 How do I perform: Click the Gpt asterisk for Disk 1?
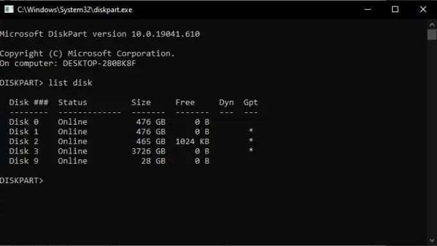click(x=251, y=130)
